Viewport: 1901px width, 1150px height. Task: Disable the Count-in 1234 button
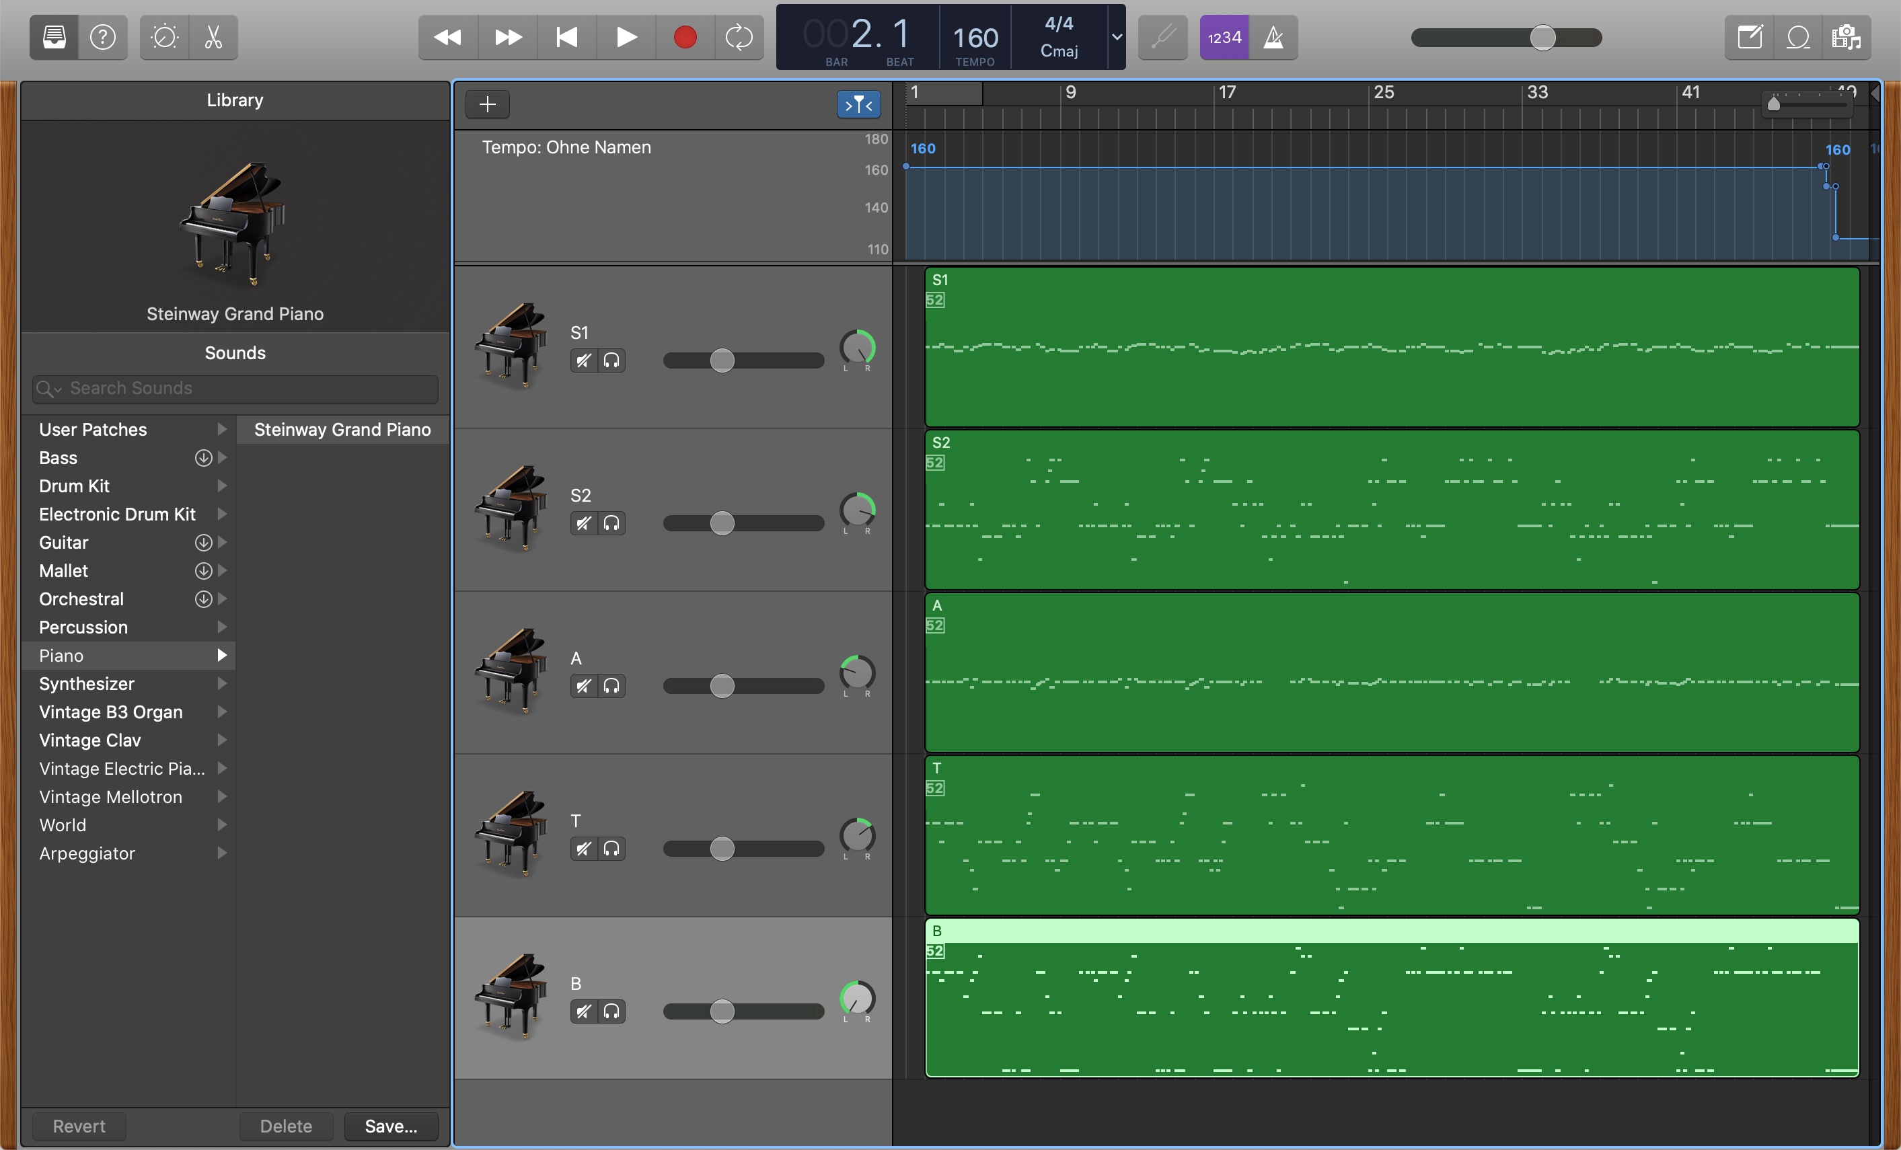1224,37
